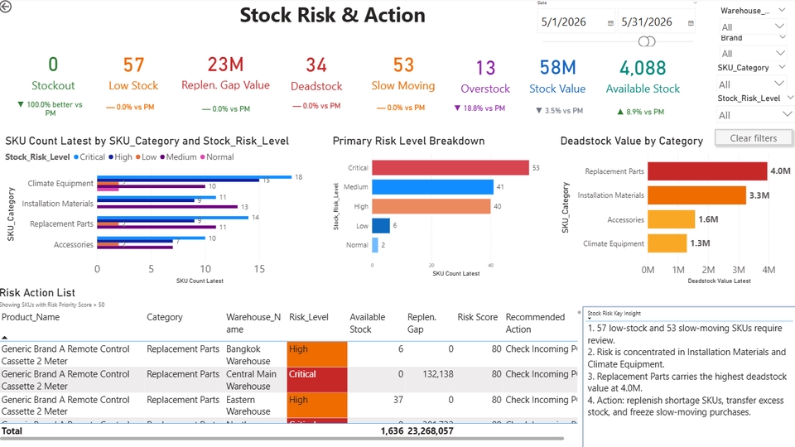Collapse the Date slicer header chevron
The image size is (795, 447).
[695, 3]
